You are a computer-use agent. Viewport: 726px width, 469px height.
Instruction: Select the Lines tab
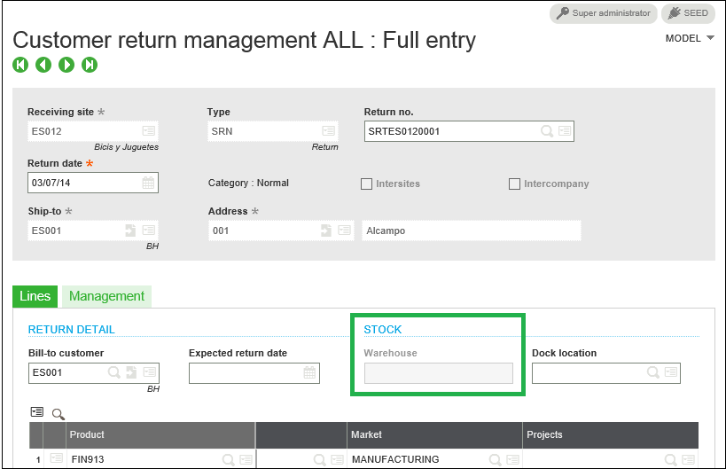35,296
